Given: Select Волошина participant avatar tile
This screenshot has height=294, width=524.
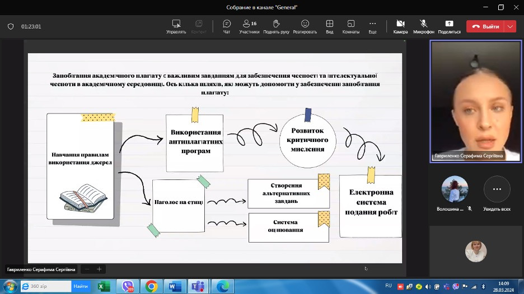Looking at the screenshot, I should pos(454,189).
